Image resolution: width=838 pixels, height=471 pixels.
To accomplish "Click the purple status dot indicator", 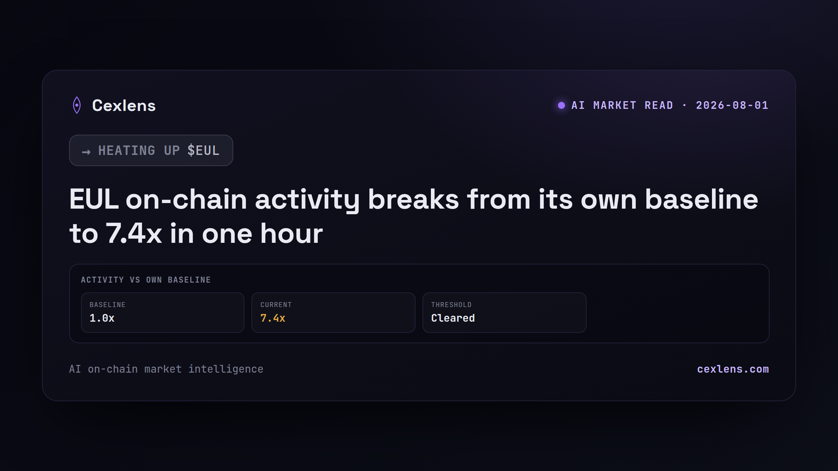I will click(561, 105).
